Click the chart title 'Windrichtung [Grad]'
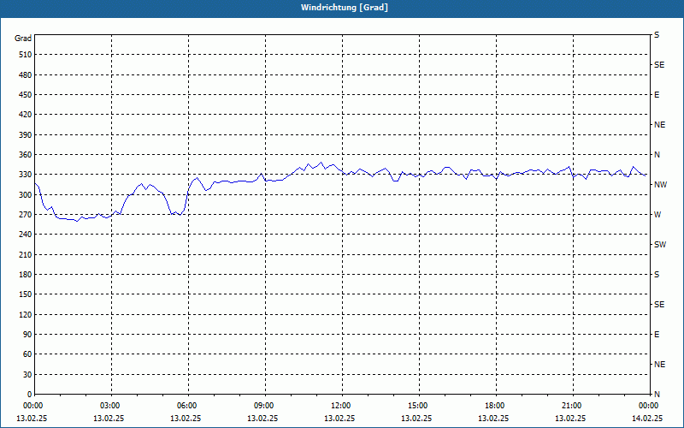684x428 pixels. 345,8
